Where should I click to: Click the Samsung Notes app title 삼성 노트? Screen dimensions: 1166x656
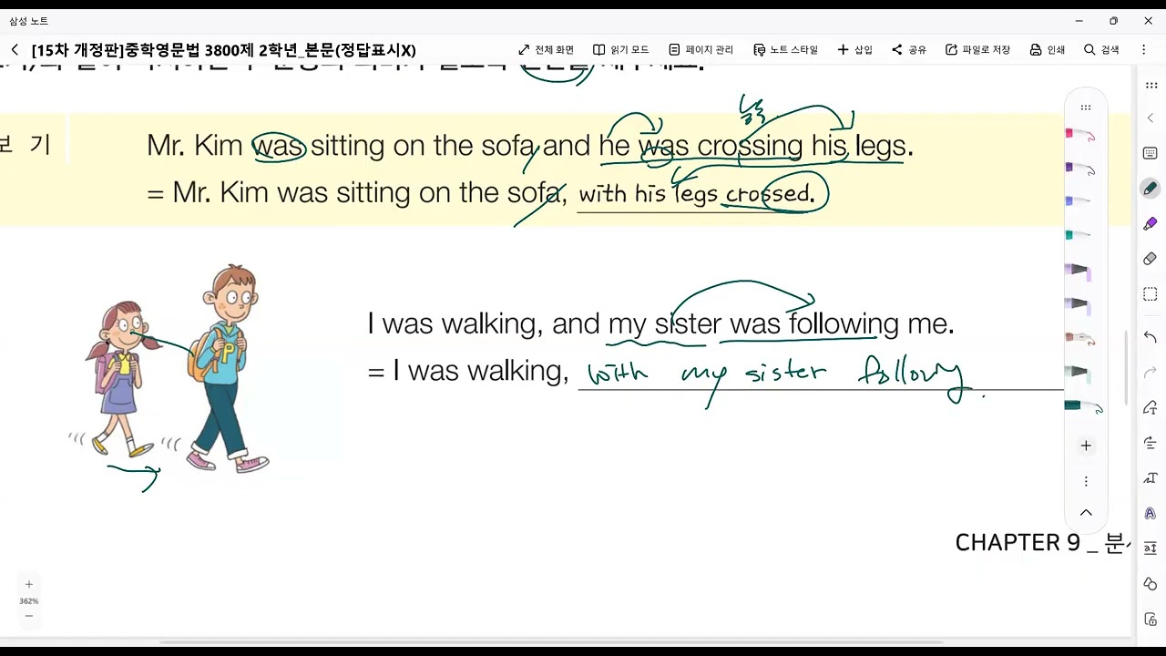(x=28, y=21)
